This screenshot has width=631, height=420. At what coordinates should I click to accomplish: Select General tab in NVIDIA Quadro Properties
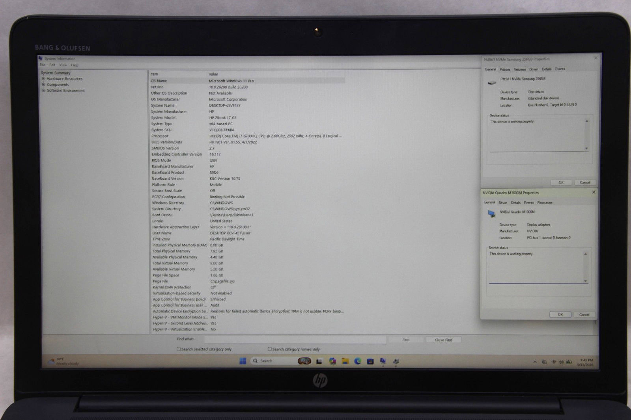click(x=490, y=202)
